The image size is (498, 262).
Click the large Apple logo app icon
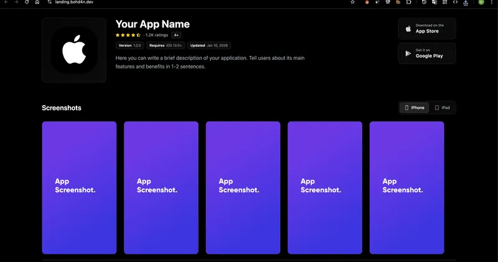click(74, 50)
